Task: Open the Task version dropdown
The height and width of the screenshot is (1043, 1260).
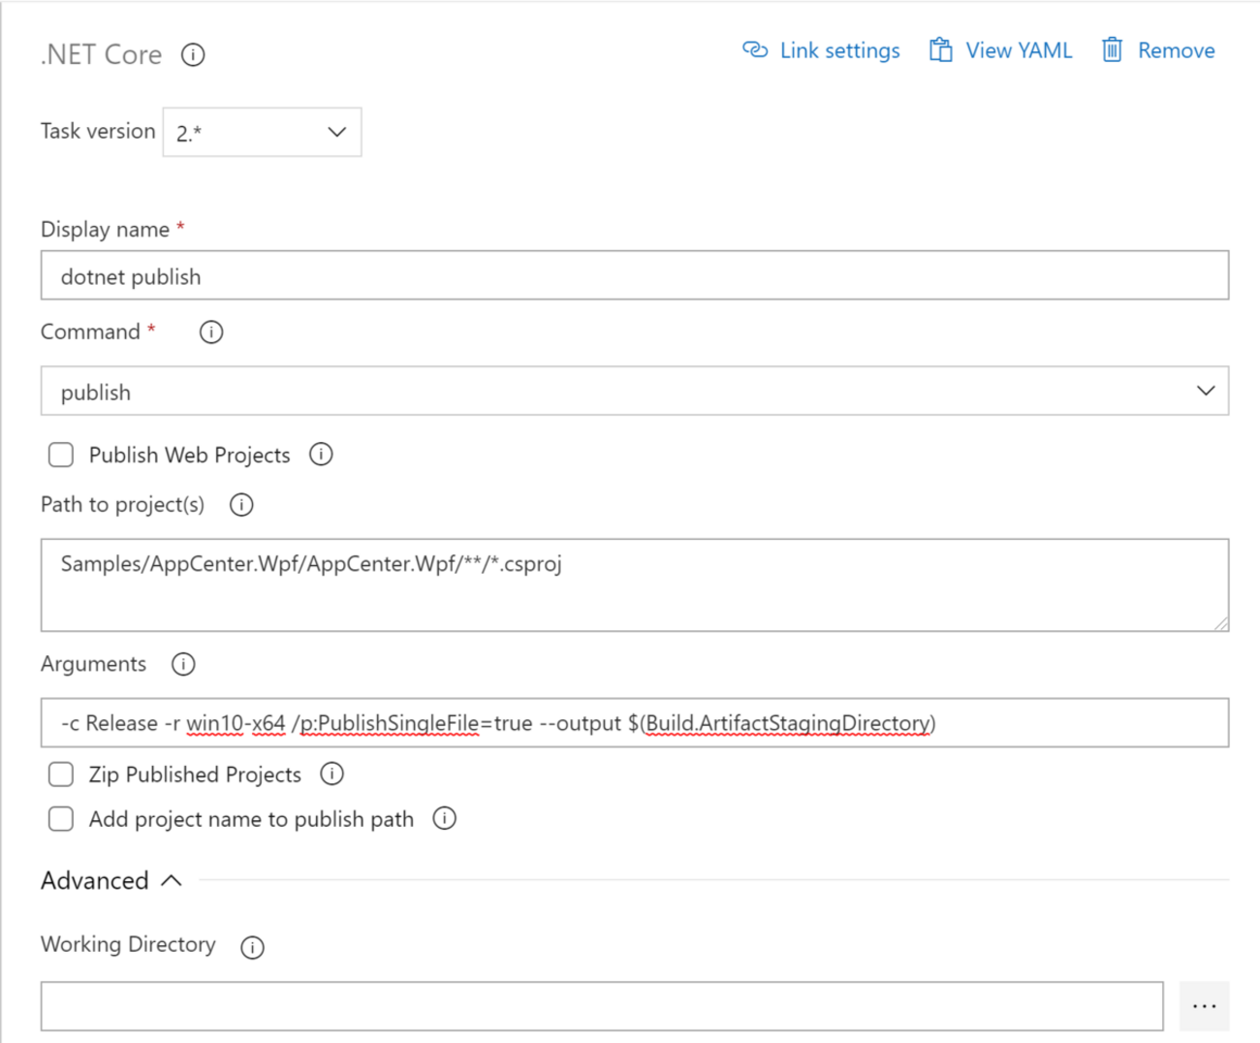Action: pyautogui.click(x=262, y=133)
